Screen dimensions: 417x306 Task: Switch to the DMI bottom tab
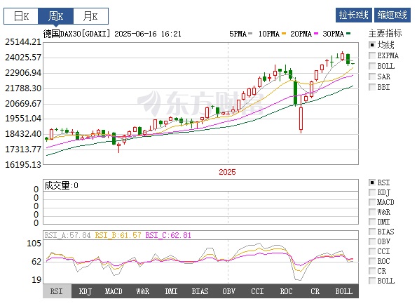171,291
